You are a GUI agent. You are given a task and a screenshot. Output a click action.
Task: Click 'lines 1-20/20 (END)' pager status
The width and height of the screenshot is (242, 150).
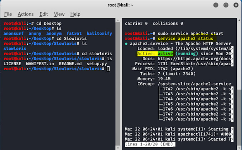coord(150,144)
